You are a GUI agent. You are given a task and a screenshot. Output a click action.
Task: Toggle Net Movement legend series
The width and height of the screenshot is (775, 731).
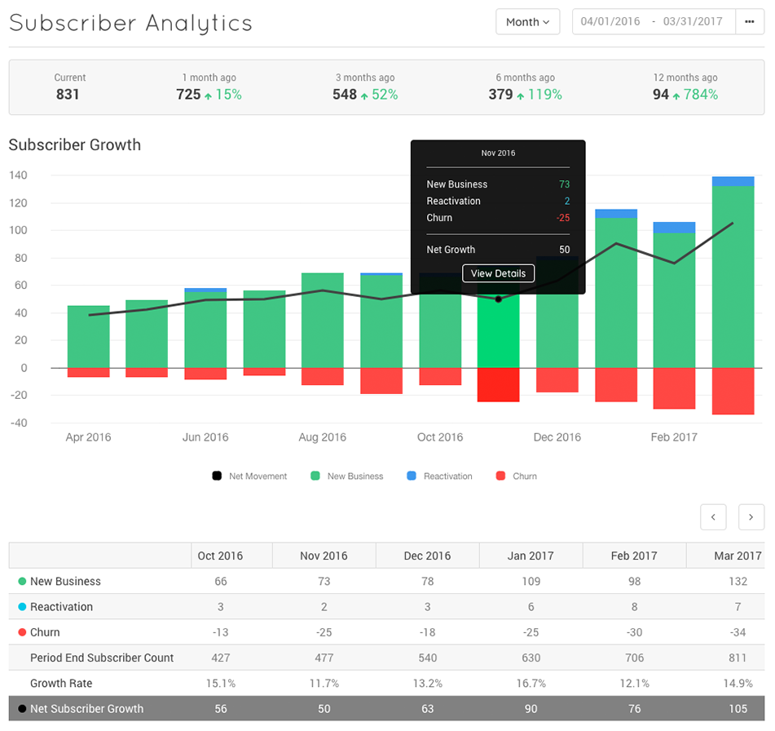pos(249,476)
